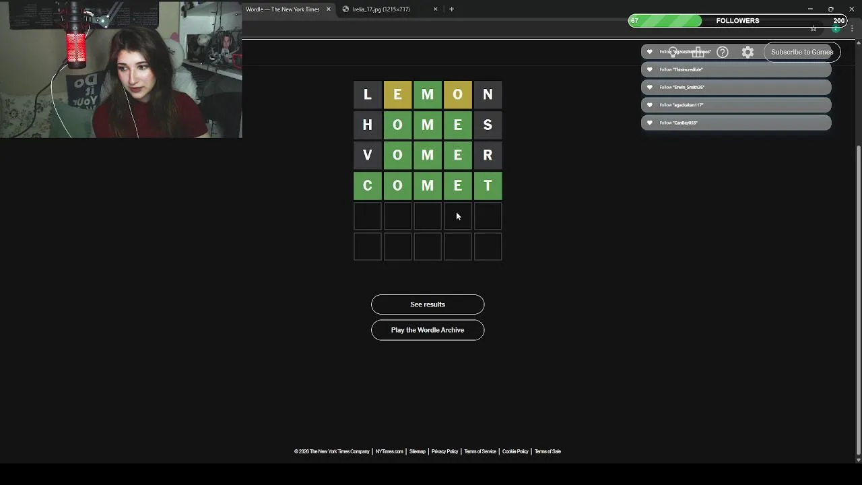Click the streamer webcam feed
The image size is (862, 485).
pyautogui.click(x=121, y=69)
